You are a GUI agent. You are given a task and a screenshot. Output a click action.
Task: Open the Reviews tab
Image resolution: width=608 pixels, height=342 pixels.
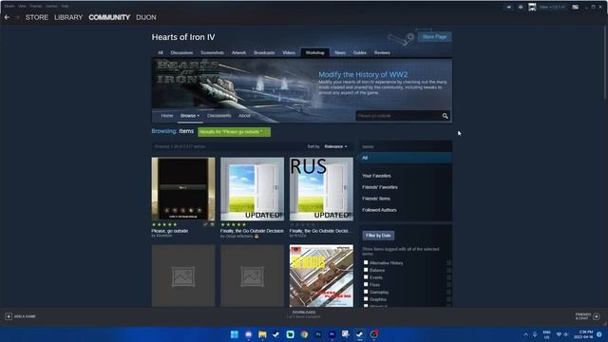tap(382, 53)
